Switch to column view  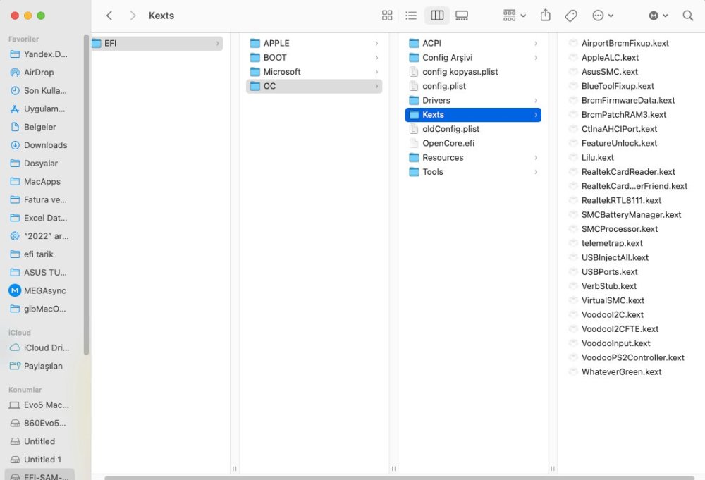(x=437, y=16)
